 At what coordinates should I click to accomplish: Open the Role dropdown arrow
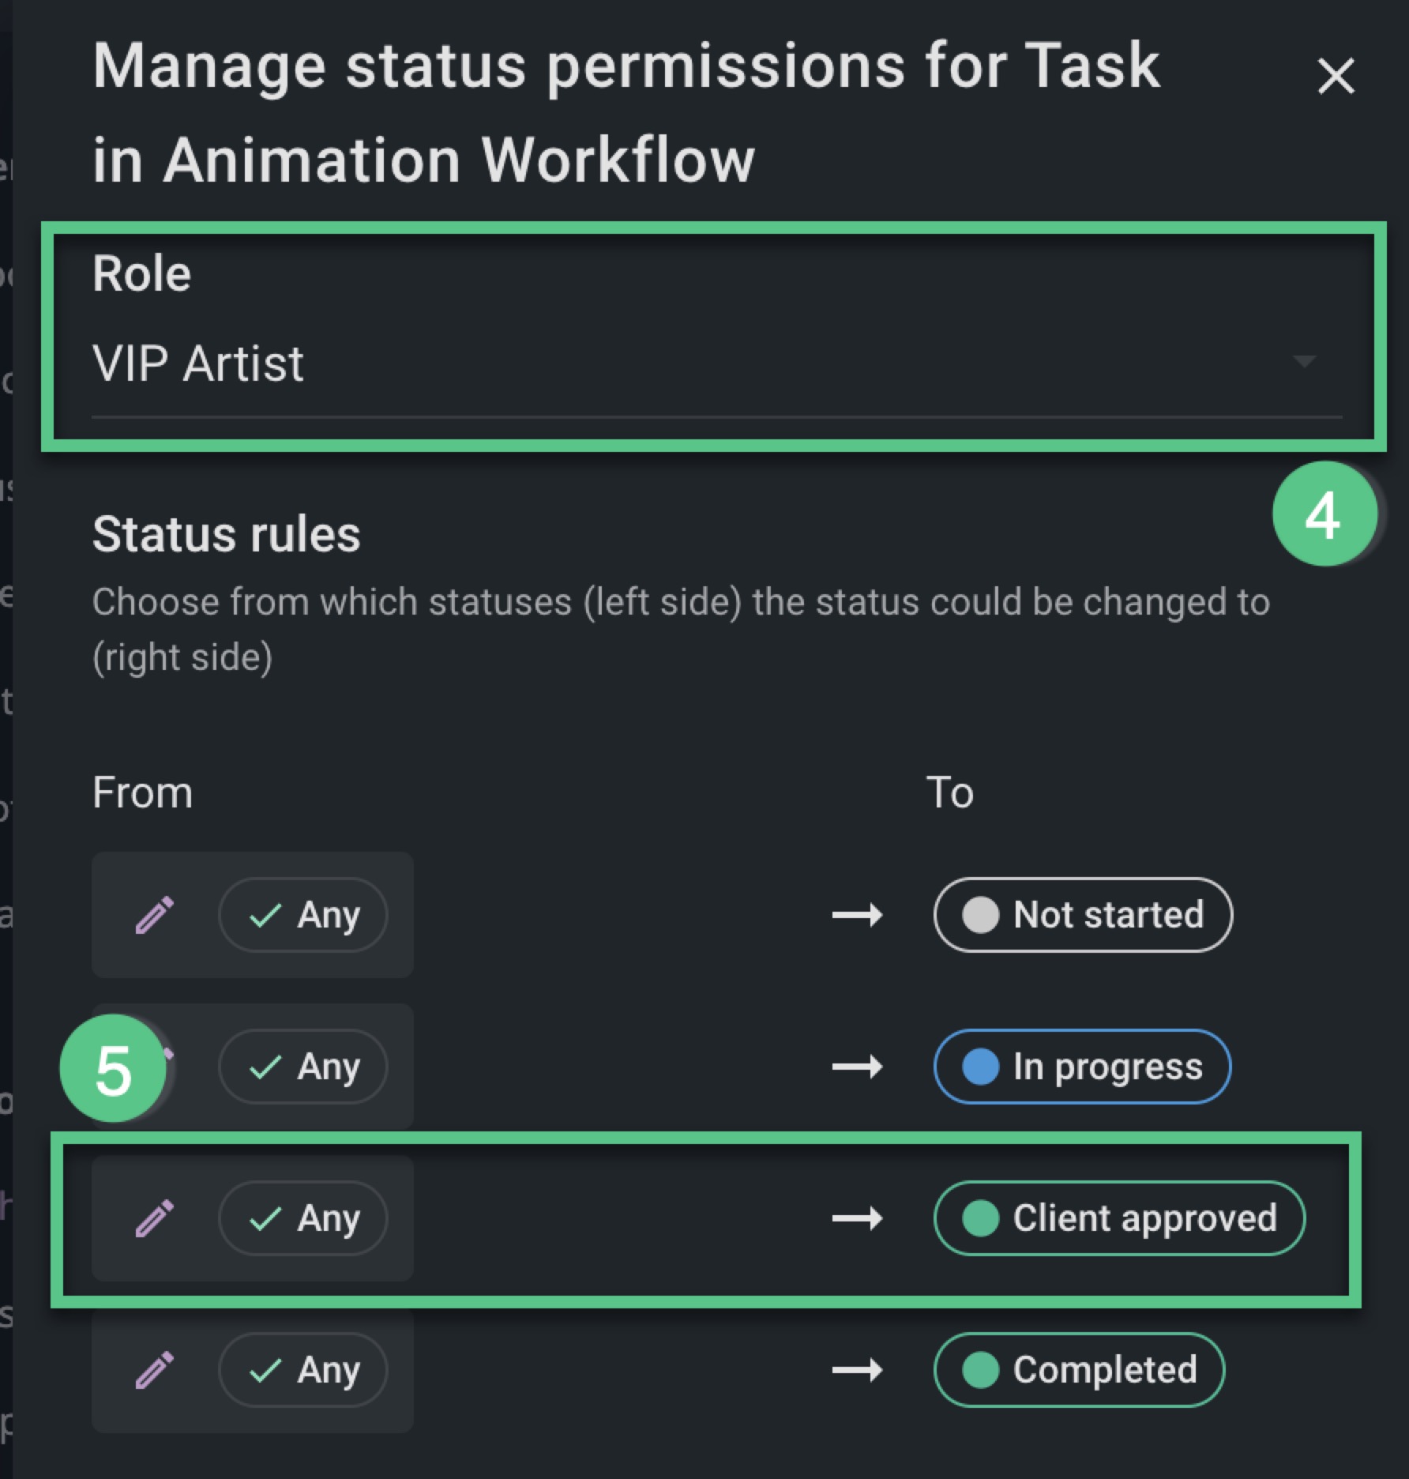[1303, 362]
